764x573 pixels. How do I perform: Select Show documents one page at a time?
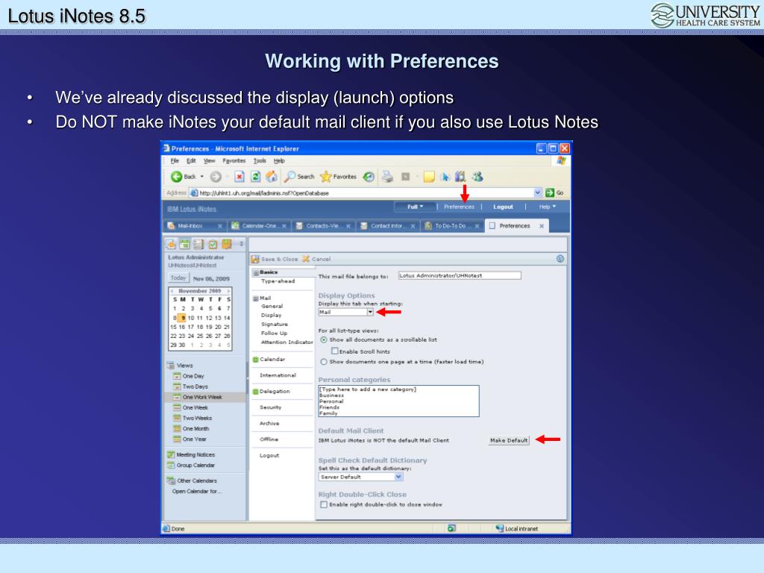[324, 362]
